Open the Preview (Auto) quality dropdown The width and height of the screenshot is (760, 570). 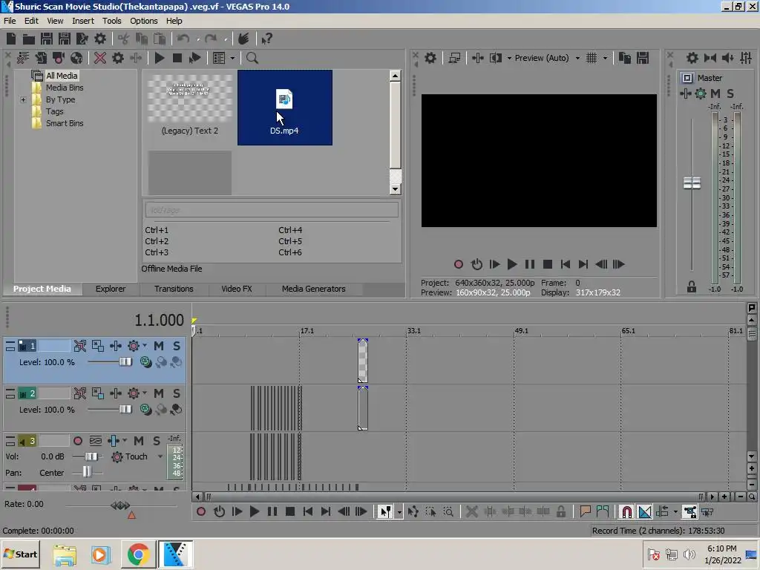point(577,58)
